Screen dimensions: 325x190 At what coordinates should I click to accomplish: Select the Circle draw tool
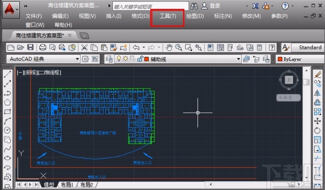tap(8, 130)
